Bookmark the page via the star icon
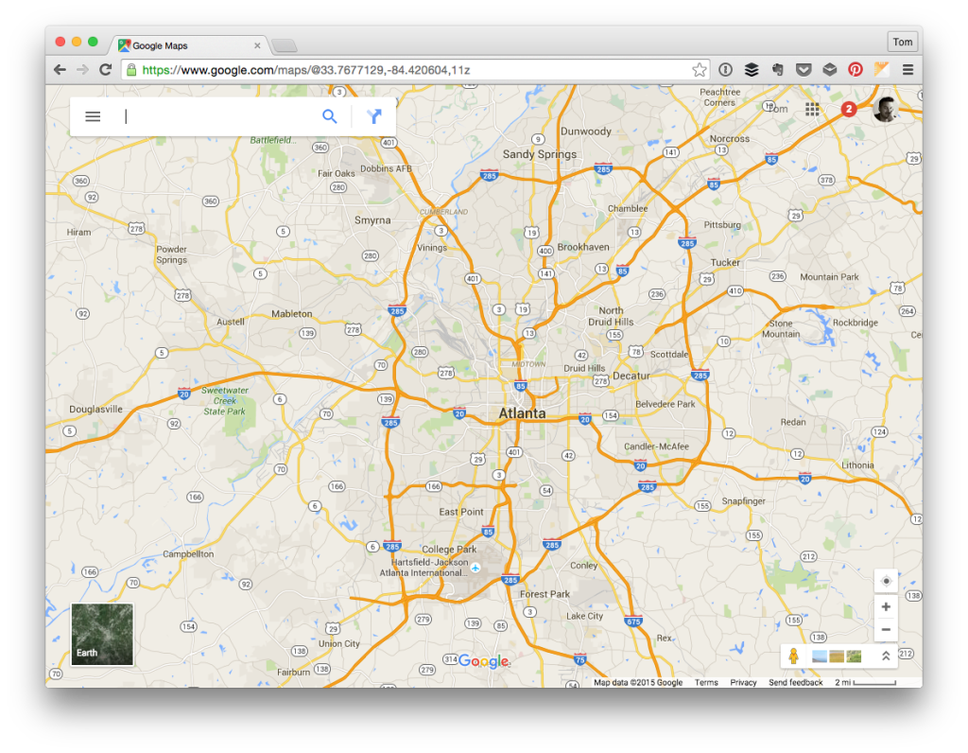 (699, 69)
